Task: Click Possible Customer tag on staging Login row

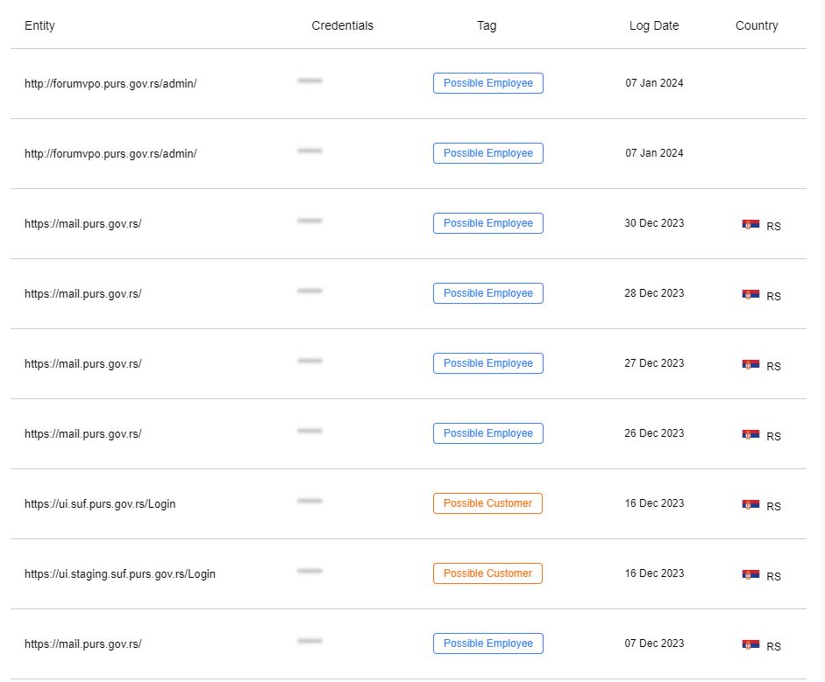Action: pos(487,573)
